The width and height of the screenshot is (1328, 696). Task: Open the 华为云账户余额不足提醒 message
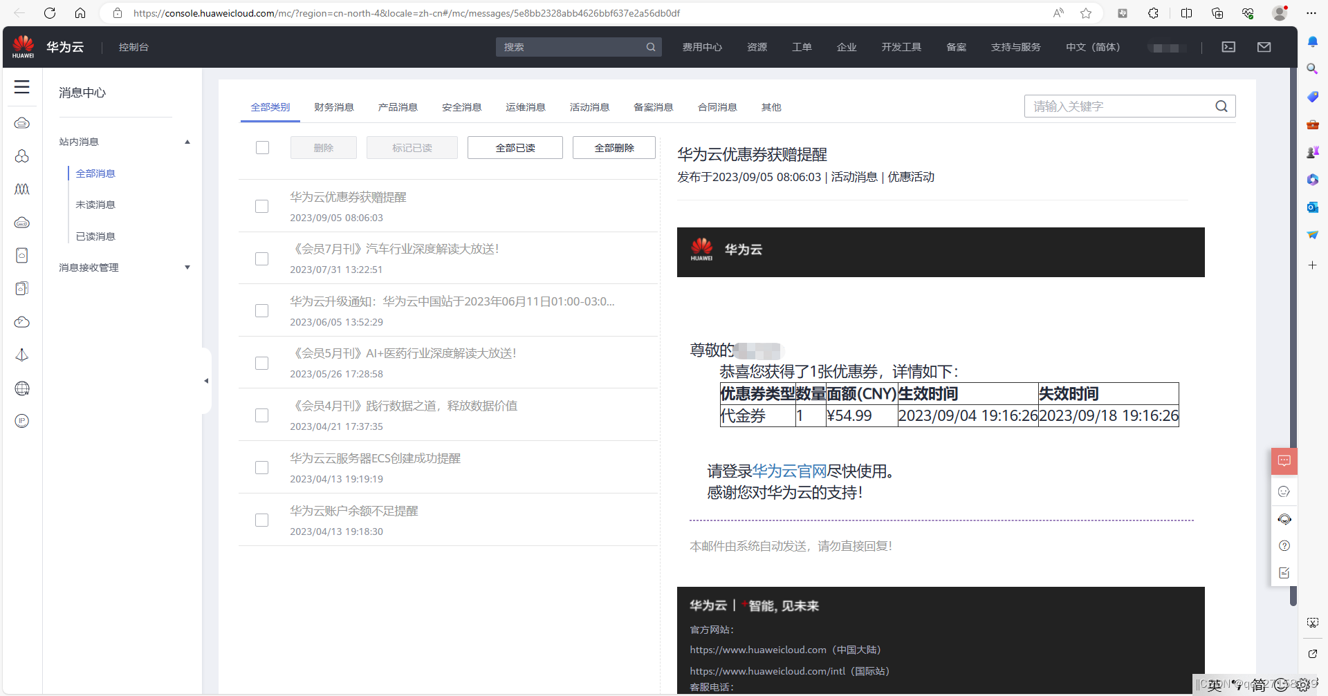354,511
